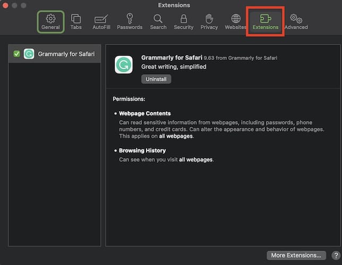The width and height of the screenshot is (342, 265).
Task: Click the Uninstall button
Action: click(156, 79)
